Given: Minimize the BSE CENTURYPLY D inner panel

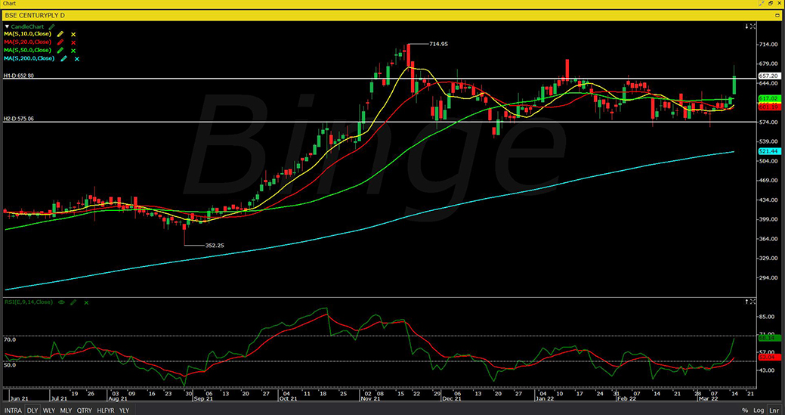Looking at the screenshot, I should [x=777, y=15].
